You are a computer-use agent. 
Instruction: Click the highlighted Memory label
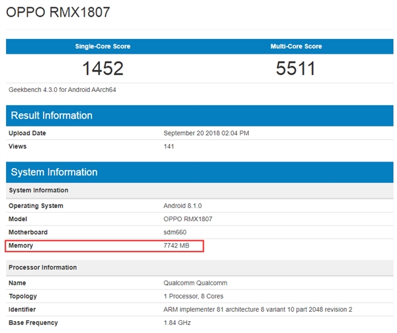[21, 246]
